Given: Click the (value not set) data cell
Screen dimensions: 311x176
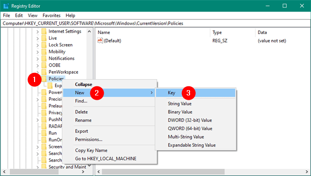Looking at the screenshot, I should coord(272,41).
